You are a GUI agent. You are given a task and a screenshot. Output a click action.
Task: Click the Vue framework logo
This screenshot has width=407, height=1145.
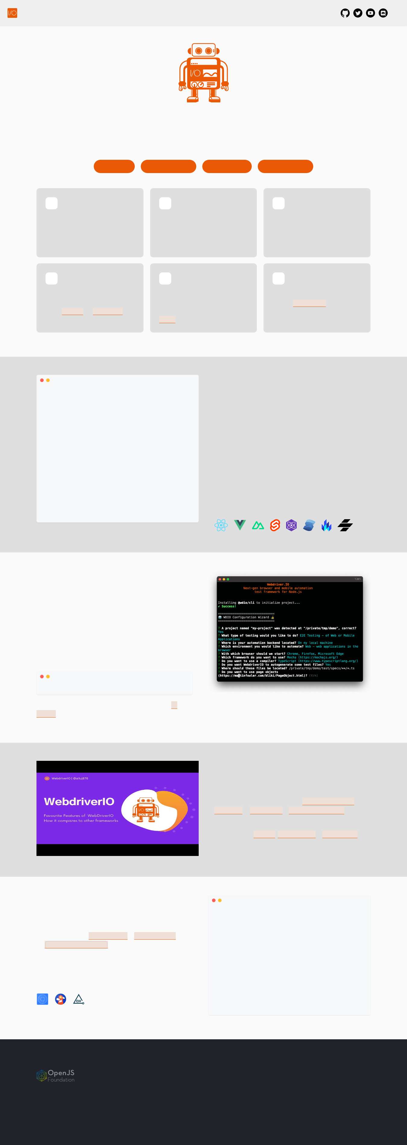[240, 525]
